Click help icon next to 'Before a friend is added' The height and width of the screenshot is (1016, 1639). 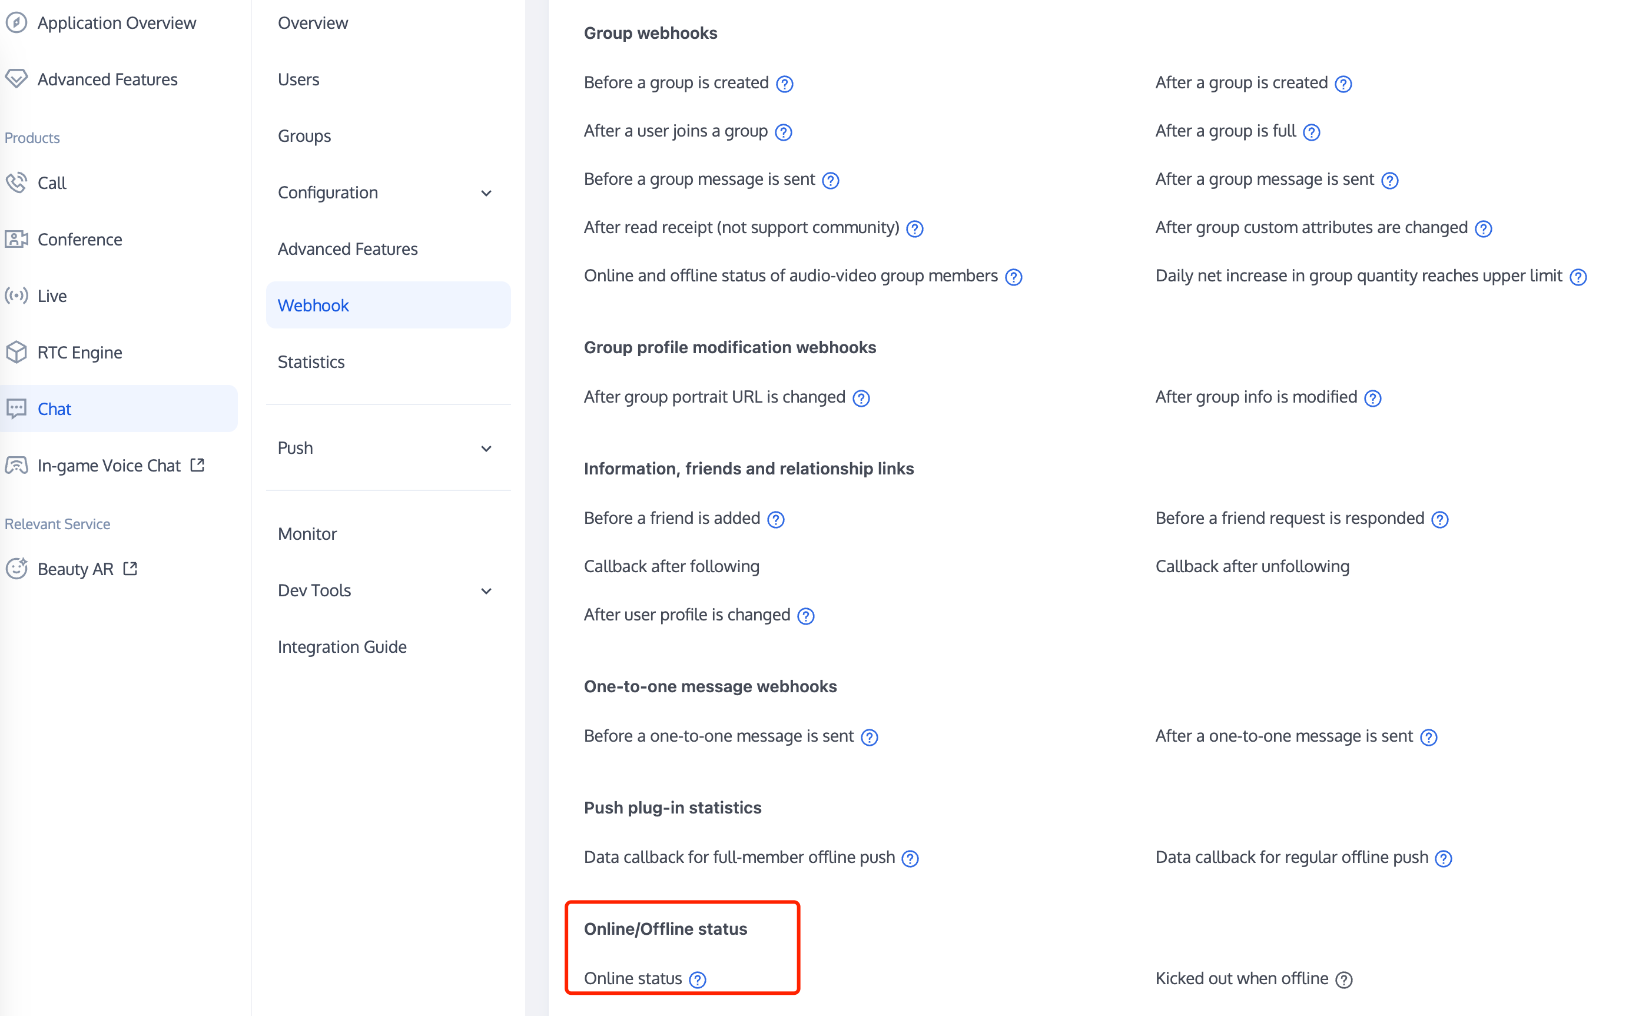pyautogui.click(x=775, y=519)
